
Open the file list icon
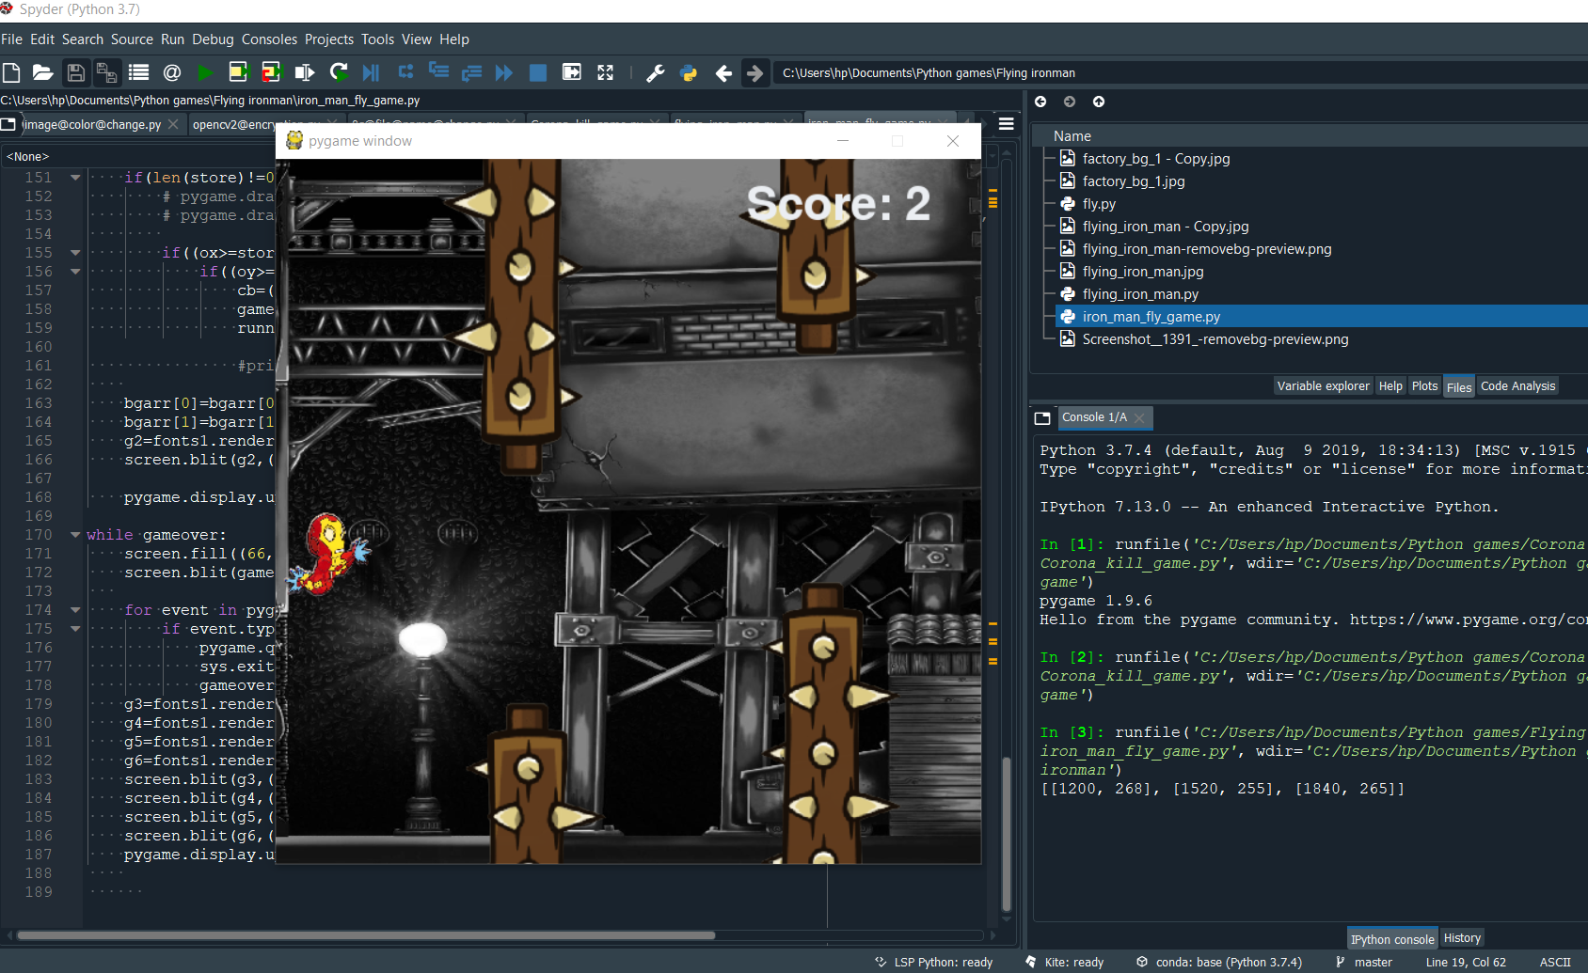click(139, 72)
